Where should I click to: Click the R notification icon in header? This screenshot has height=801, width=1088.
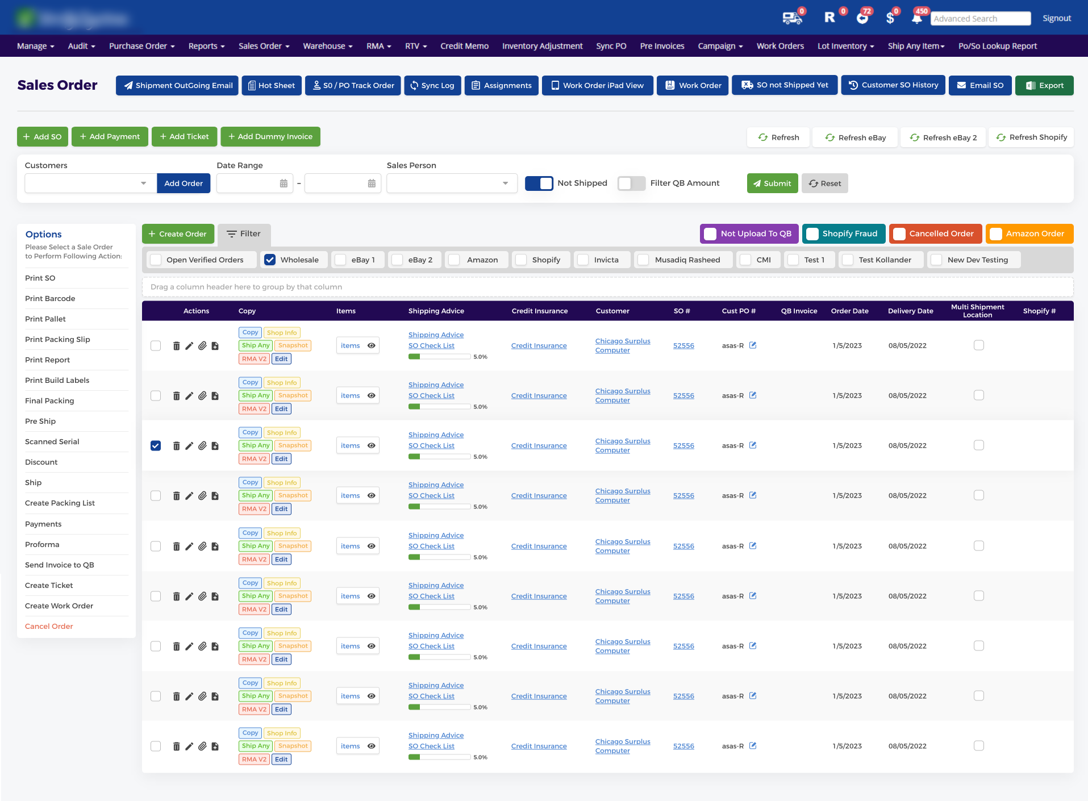point(829,18)
